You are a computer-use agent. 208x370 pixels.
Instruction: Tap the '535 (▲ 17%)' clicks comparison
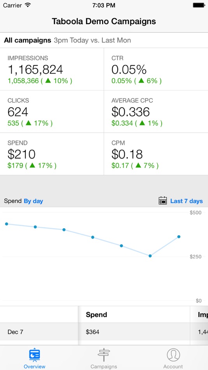30,123
